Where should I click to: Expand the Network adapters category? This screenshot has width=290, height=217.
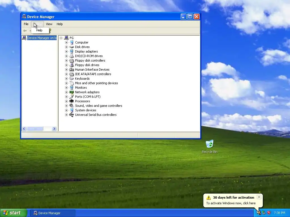[x=66, y=92]
